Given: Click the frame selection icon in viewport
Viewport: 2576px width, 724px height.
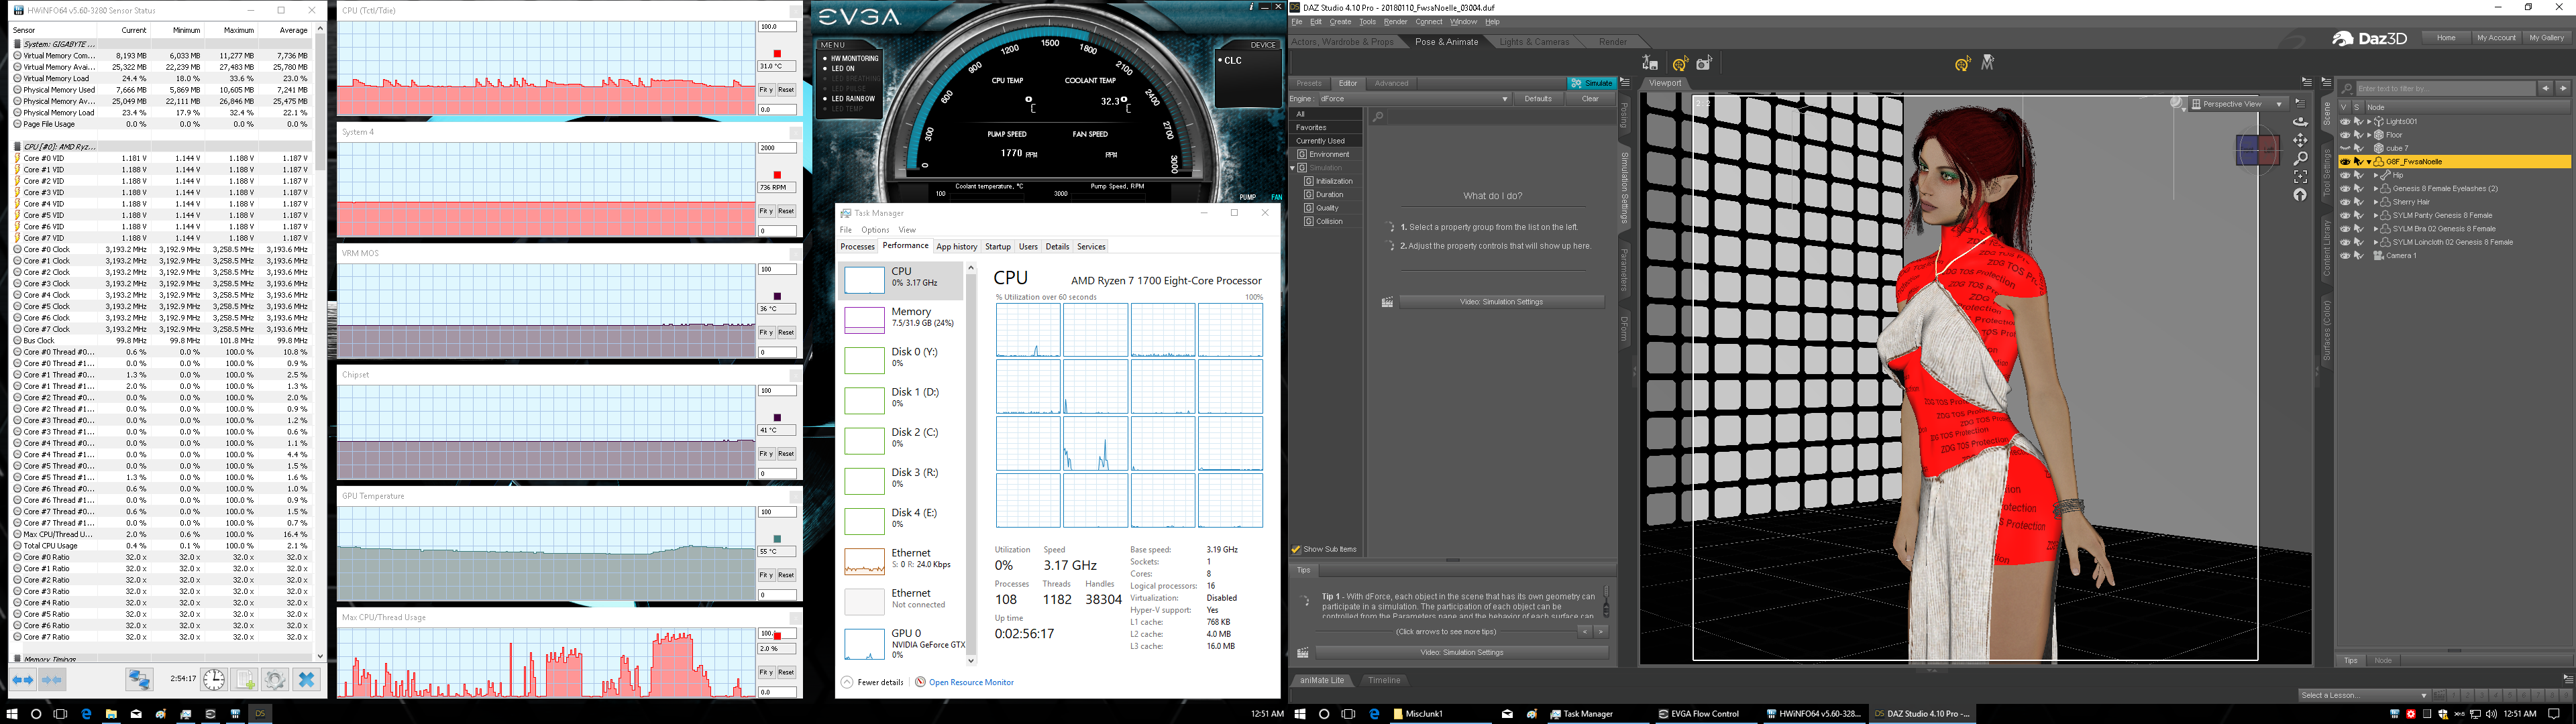Looking at the screenshot, I should [2300, 177].
